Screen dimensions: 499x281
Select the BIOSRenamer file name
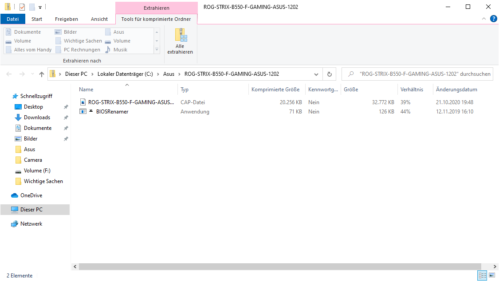coord(112,112)
